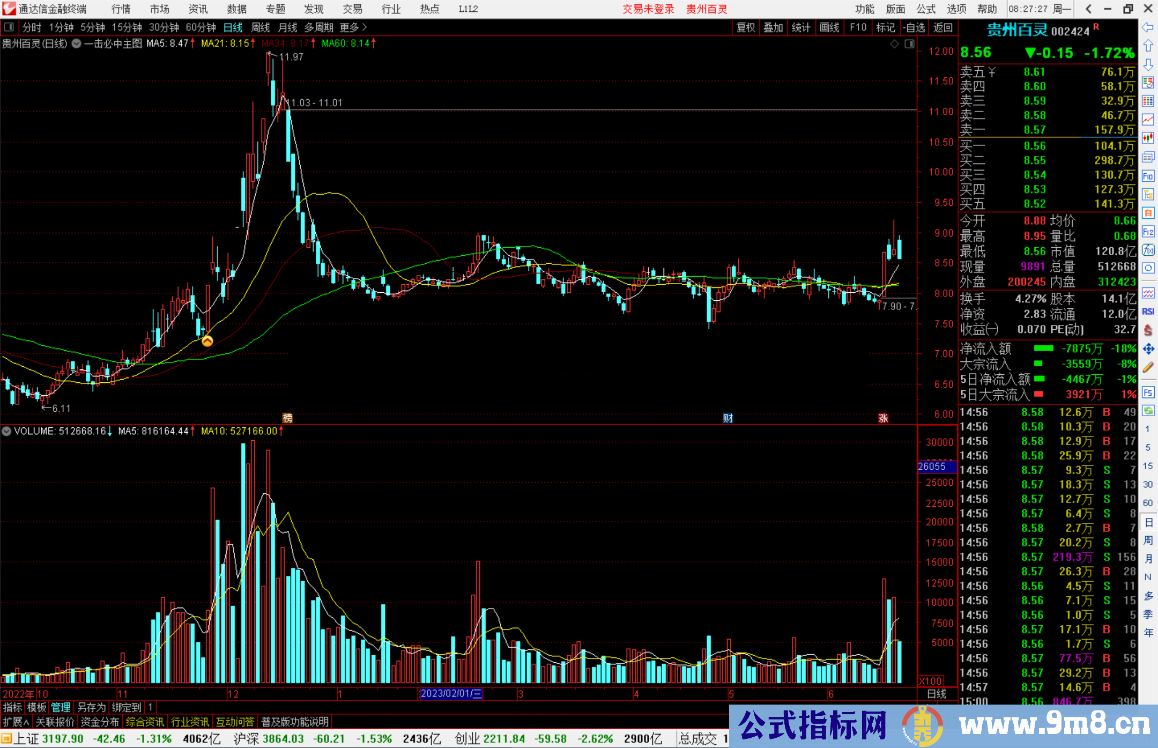Viewport: 1158px width, 748px height.
Task: Open the f(x) formula icon in sidebar
Action: 1148,250
